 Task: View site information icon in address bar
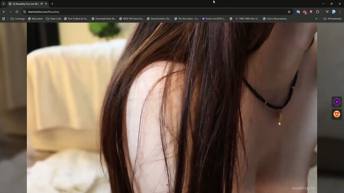(24, 12)
